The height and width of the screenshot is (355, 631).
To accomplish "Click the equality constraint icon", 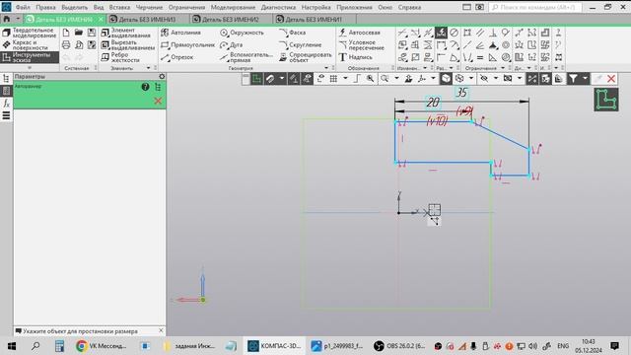I will pyautogui.click(x=480, y=57).
